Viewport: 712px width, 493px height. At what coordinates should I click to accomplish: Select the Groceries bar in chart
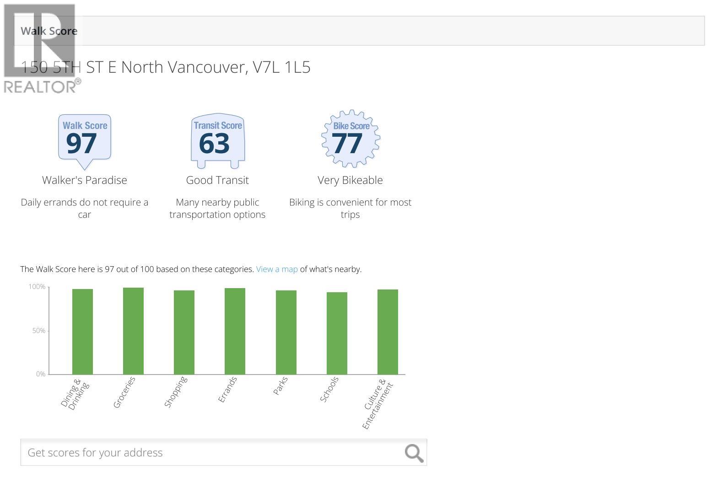click(133, 331)
